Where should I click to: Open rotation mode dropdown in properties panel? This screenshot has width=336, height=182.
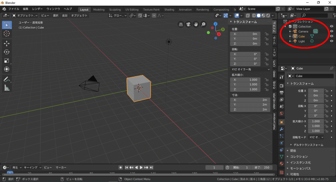click(316, 137)
